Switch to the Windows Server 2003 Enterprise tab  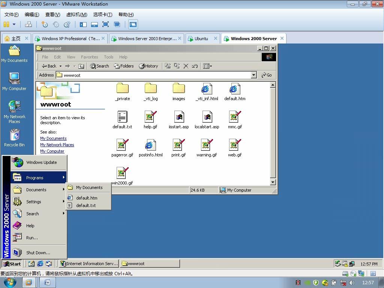point(147,39)
